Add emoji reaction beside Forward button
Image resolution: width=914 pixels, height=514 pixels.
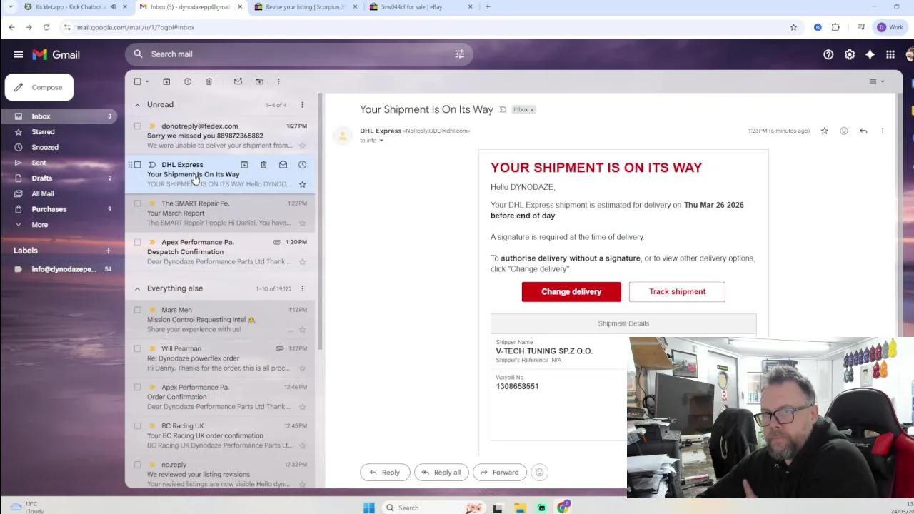pyautogui.click(x=540, y=472)
